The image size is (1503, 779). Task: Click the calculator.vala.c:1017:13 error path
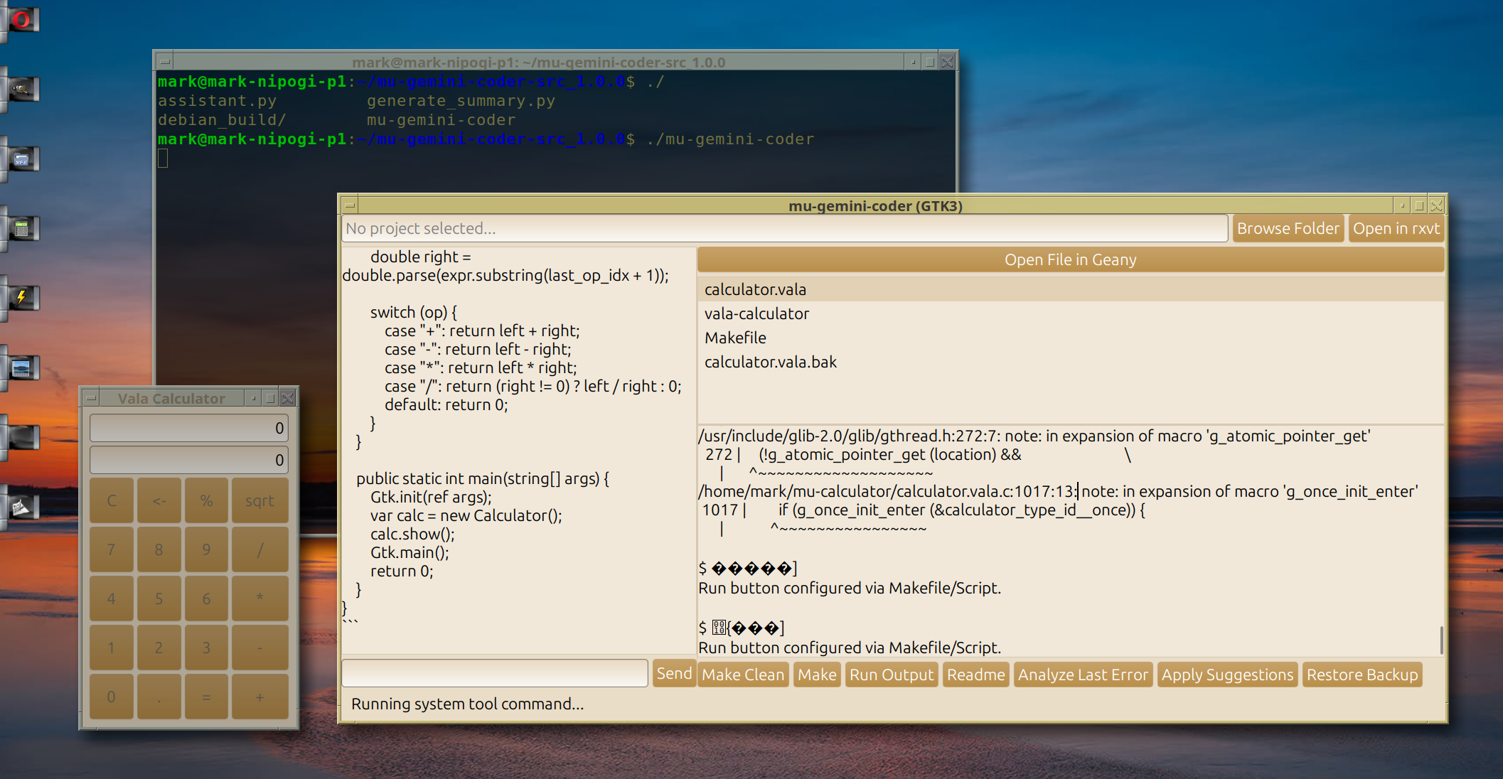click(x=887, y=491)
